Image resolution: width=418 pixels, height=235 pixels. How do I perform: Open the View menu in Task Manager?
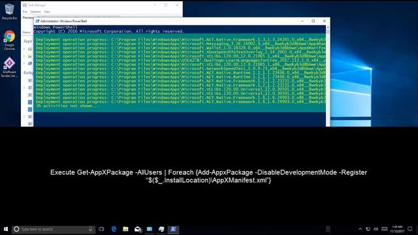(x=47, y=12)
